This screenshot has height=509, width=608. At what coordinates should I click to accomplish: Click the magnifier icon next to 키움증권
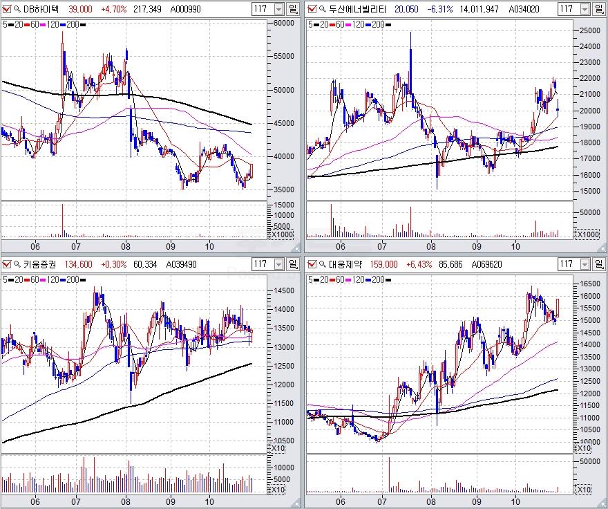click(x=17, y=263)
